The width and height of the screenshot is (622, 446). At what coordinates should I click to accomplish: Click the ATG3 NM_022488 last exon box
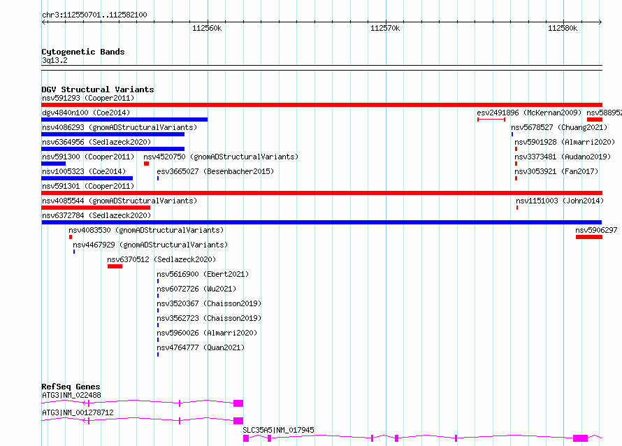coord(238,403)
